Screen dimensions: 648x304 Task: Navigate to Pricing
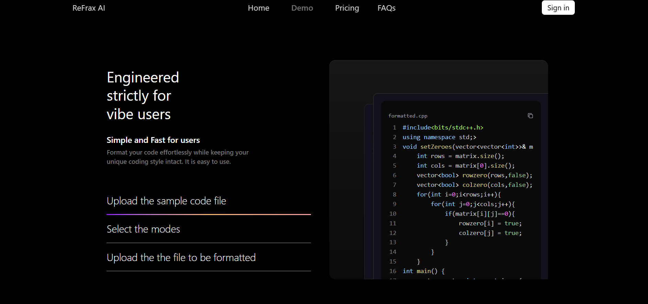[347, 8]
